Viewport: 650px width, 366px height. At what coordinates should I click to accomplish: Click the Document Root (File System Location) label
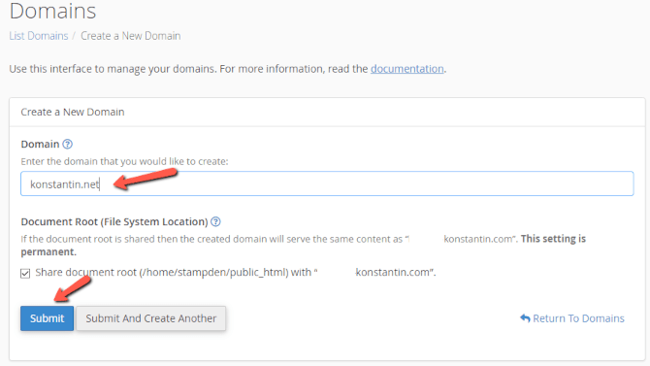pyautogui.click(x=114, y=221)
